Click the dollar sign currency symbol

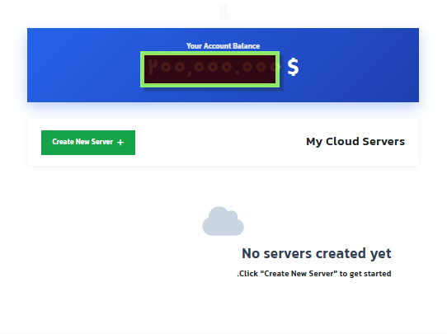(293, 67)
